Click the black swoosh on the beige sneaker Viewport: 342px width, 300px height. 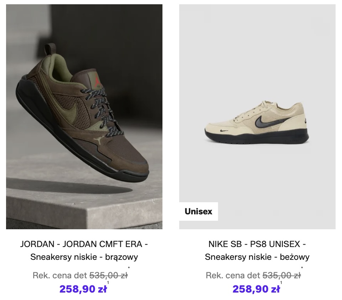(264, 121)
